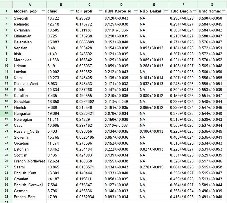227x203 pixels.
Task: Click chisq value 10.722
Action: 61,18
